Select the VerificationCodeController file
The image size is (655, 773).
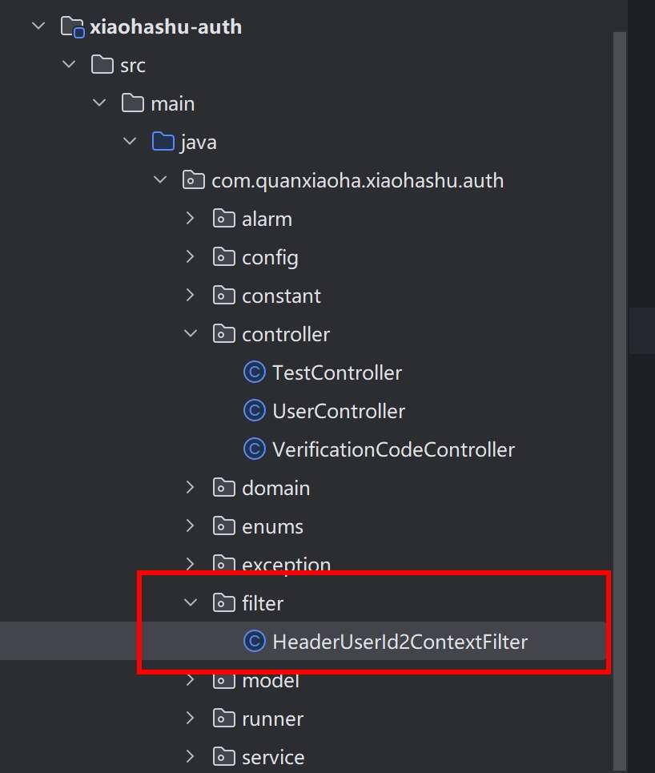click(x=393, y=449)
